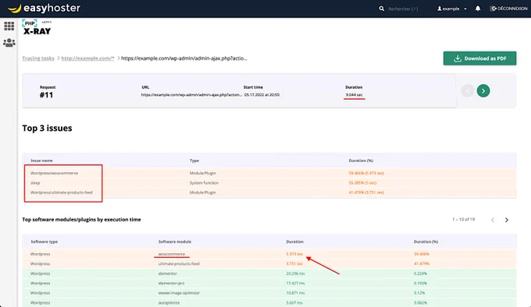The width and height of the screenshot is (531, 307).
Task: Click ultimate-products-feed module cell
Action: point(179,264)
